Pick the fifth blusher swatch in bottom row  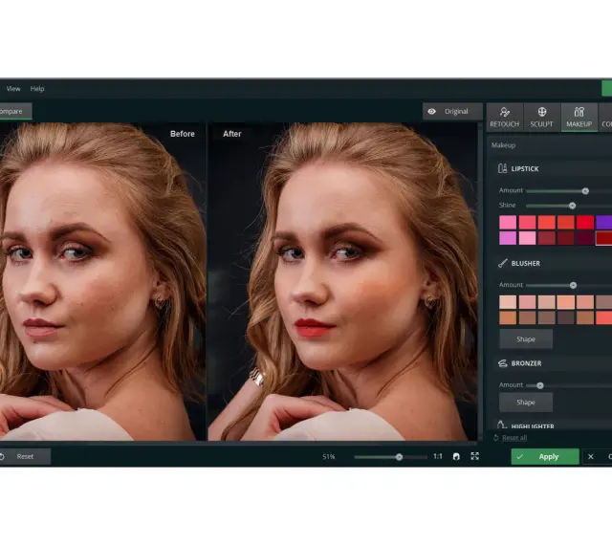[585, 317]
